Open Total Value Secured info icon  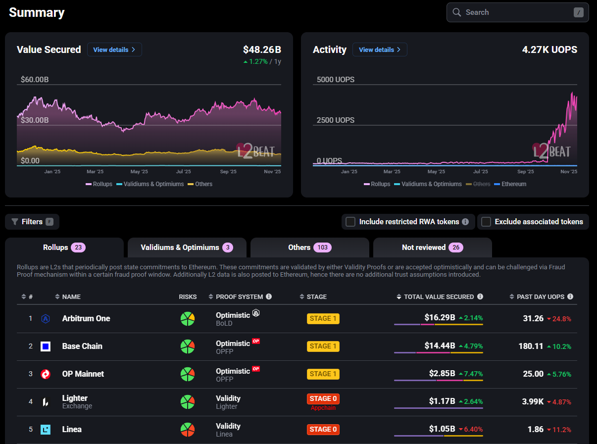(x=480, y=296)
